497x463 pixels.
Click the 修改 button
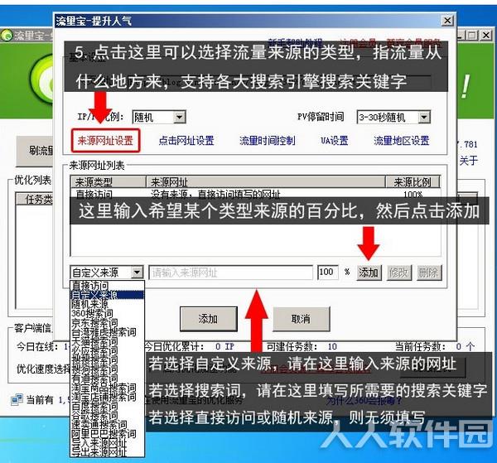pos(399,272)
